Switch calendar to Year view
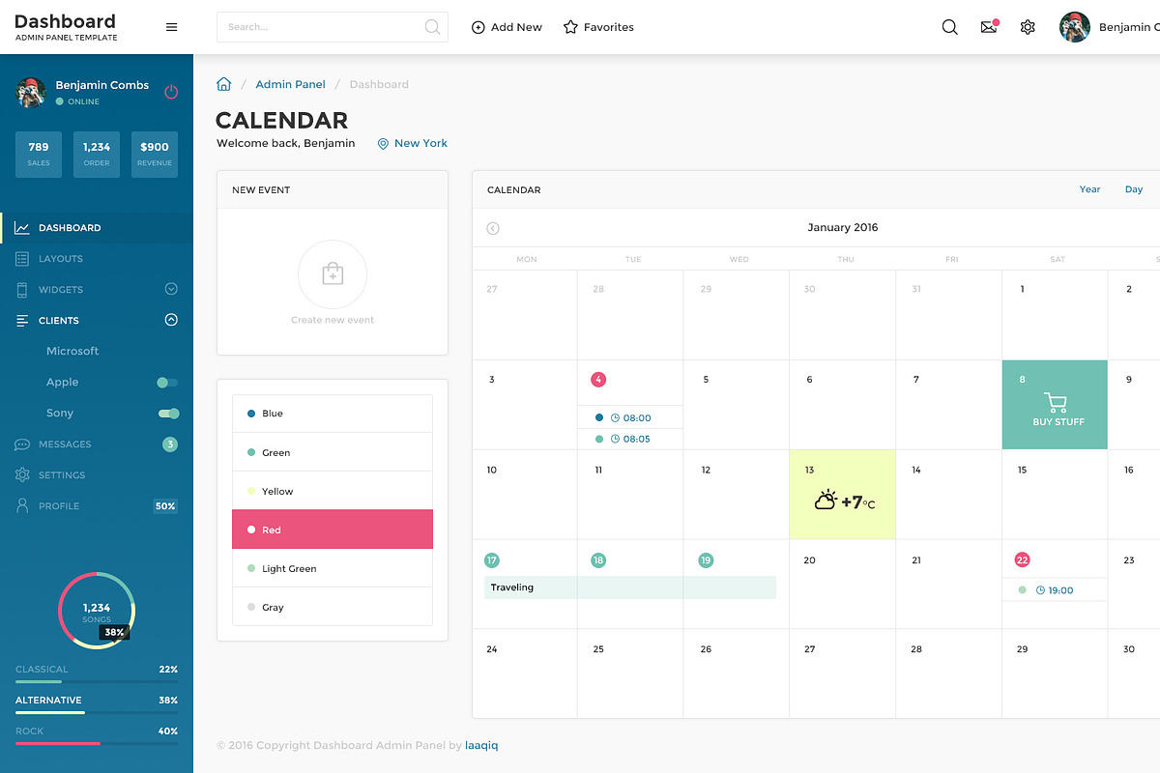This screenshot has height=773, width=1160. pyautogui.click(x=1089, y=189)
